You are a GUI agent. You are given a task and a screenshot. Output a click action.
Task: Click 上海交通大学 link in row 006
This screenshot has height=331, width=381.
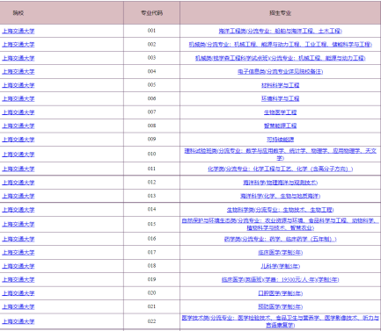[x=18, y=98]
